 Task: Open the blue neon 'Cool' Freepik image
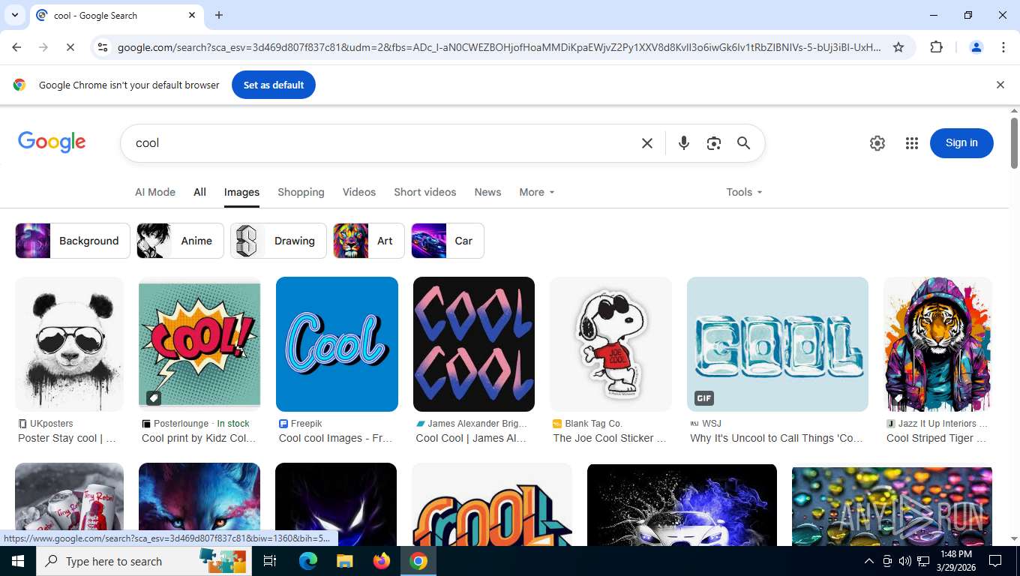coord(337,344)
